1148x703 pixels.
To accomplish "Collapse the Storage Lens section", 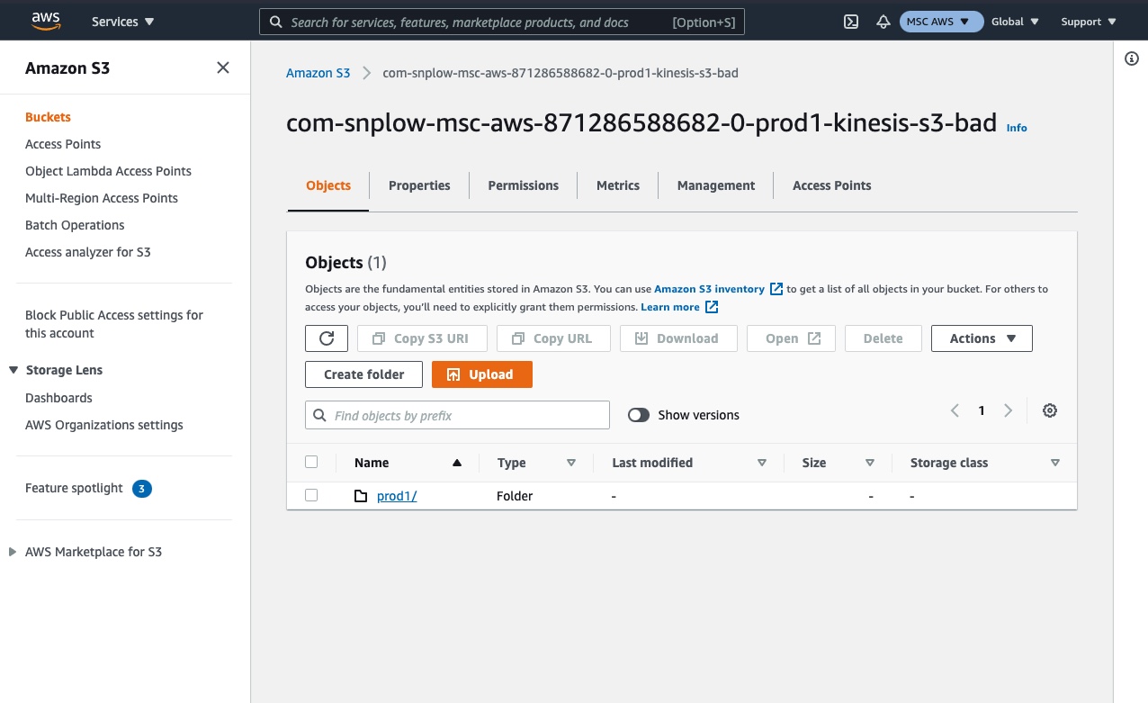I will tap(13, 370).
